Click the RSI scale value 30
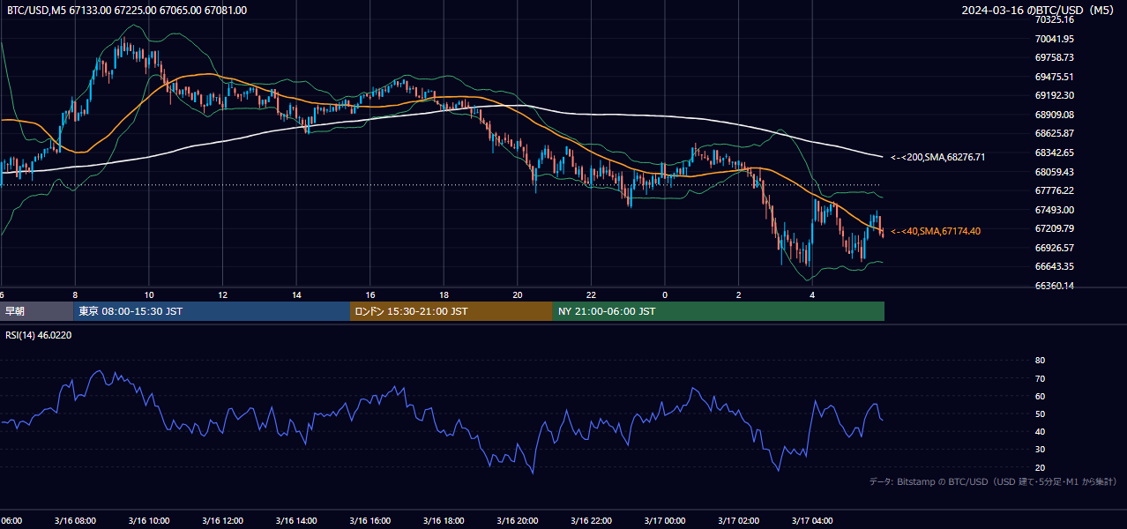 1040,450
